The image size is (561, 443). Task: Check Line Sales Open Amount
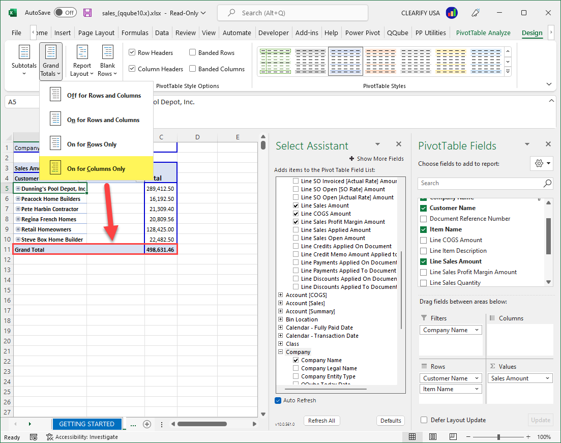[296, 238]
